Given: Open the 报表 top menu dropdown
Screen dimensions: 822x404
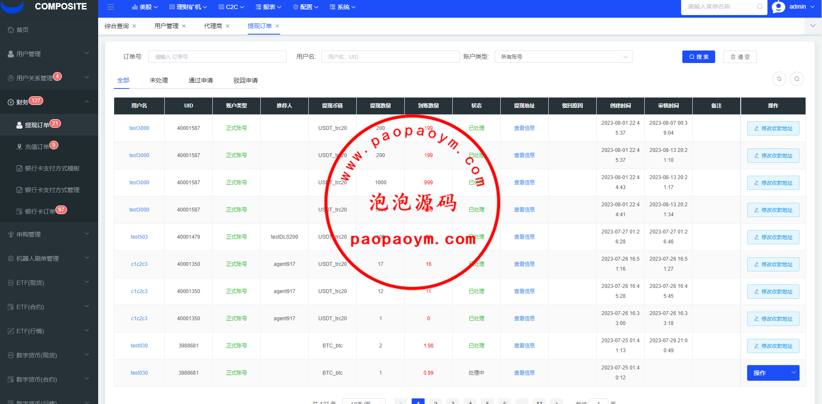Looking at the screenshot, I should pos(269,7).
